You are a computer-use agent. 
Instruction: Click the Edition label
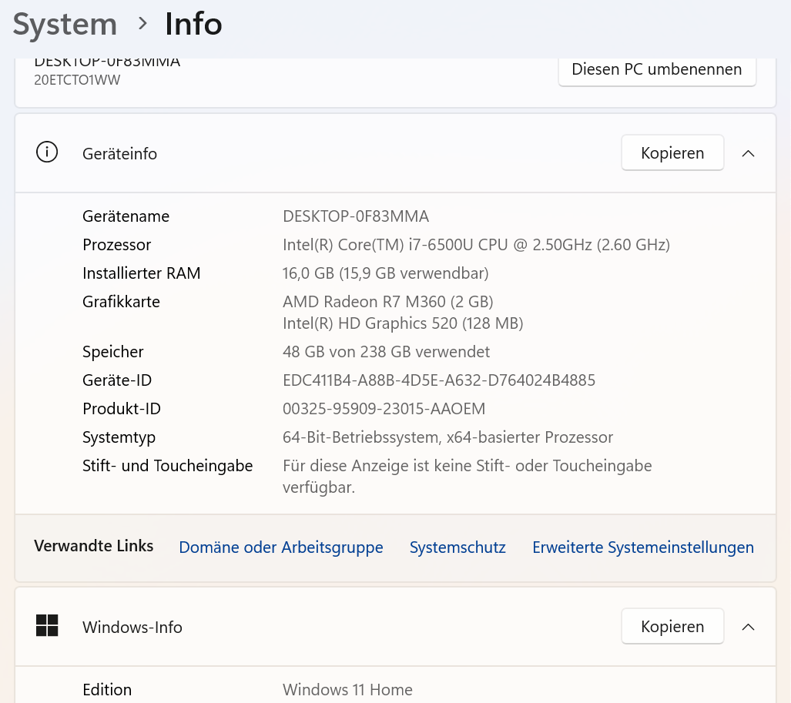tap(107, 689)
